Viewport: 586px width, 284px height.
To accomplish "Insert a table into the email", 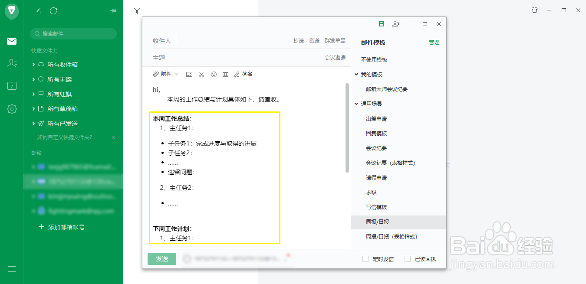I will pos(226,74).
